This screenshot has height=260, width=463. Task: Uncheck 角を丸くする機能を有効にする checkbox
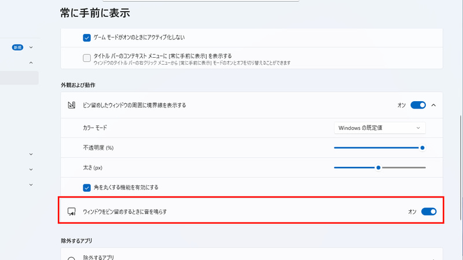(86, 188)
